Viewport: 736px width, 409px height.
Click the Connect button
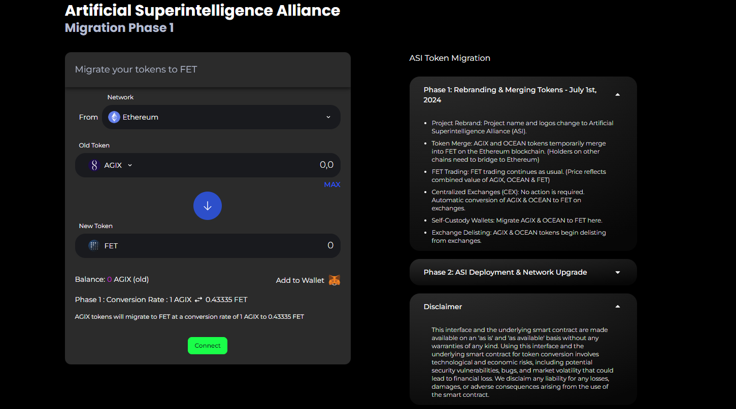208,345
